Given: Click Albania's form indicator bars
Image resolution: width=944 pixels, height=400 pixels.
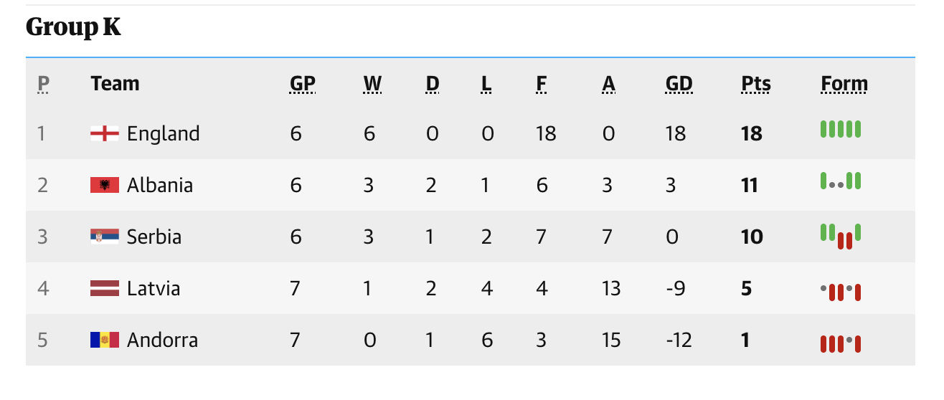Looking at the screenshot, I should tap(840, 181).
